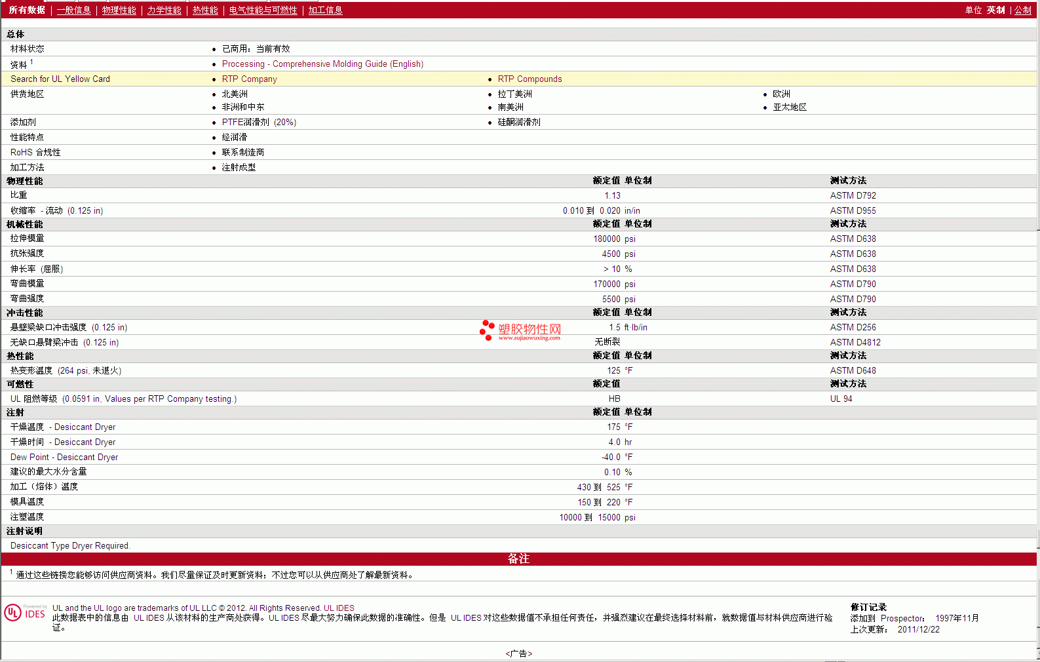Click the 干燥时间 value 4.0 hr

click(620, 442)
